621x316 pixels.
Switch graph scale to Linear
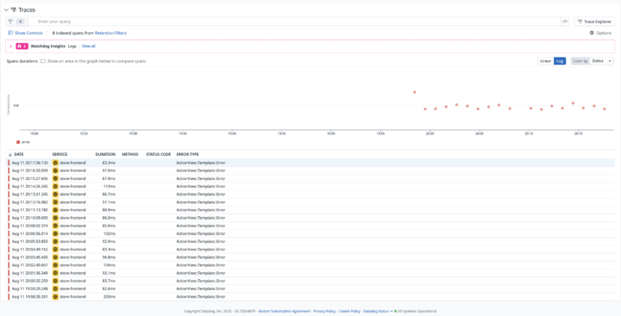[545, 61]
